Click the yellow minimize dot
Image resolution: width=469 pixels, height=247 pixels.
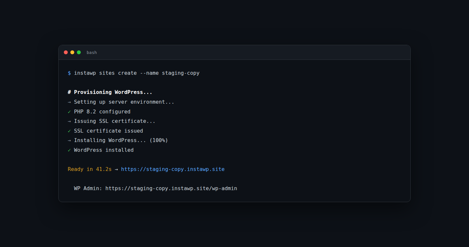[x=72, y=52]
